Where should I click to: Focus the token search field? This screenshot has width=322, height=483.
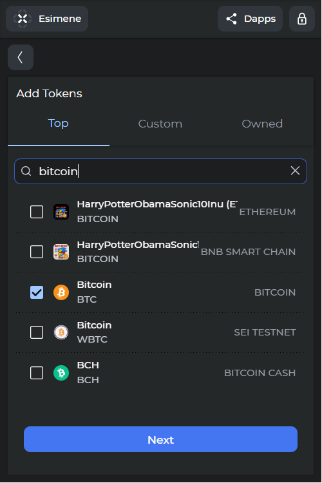tap(160, 171)
